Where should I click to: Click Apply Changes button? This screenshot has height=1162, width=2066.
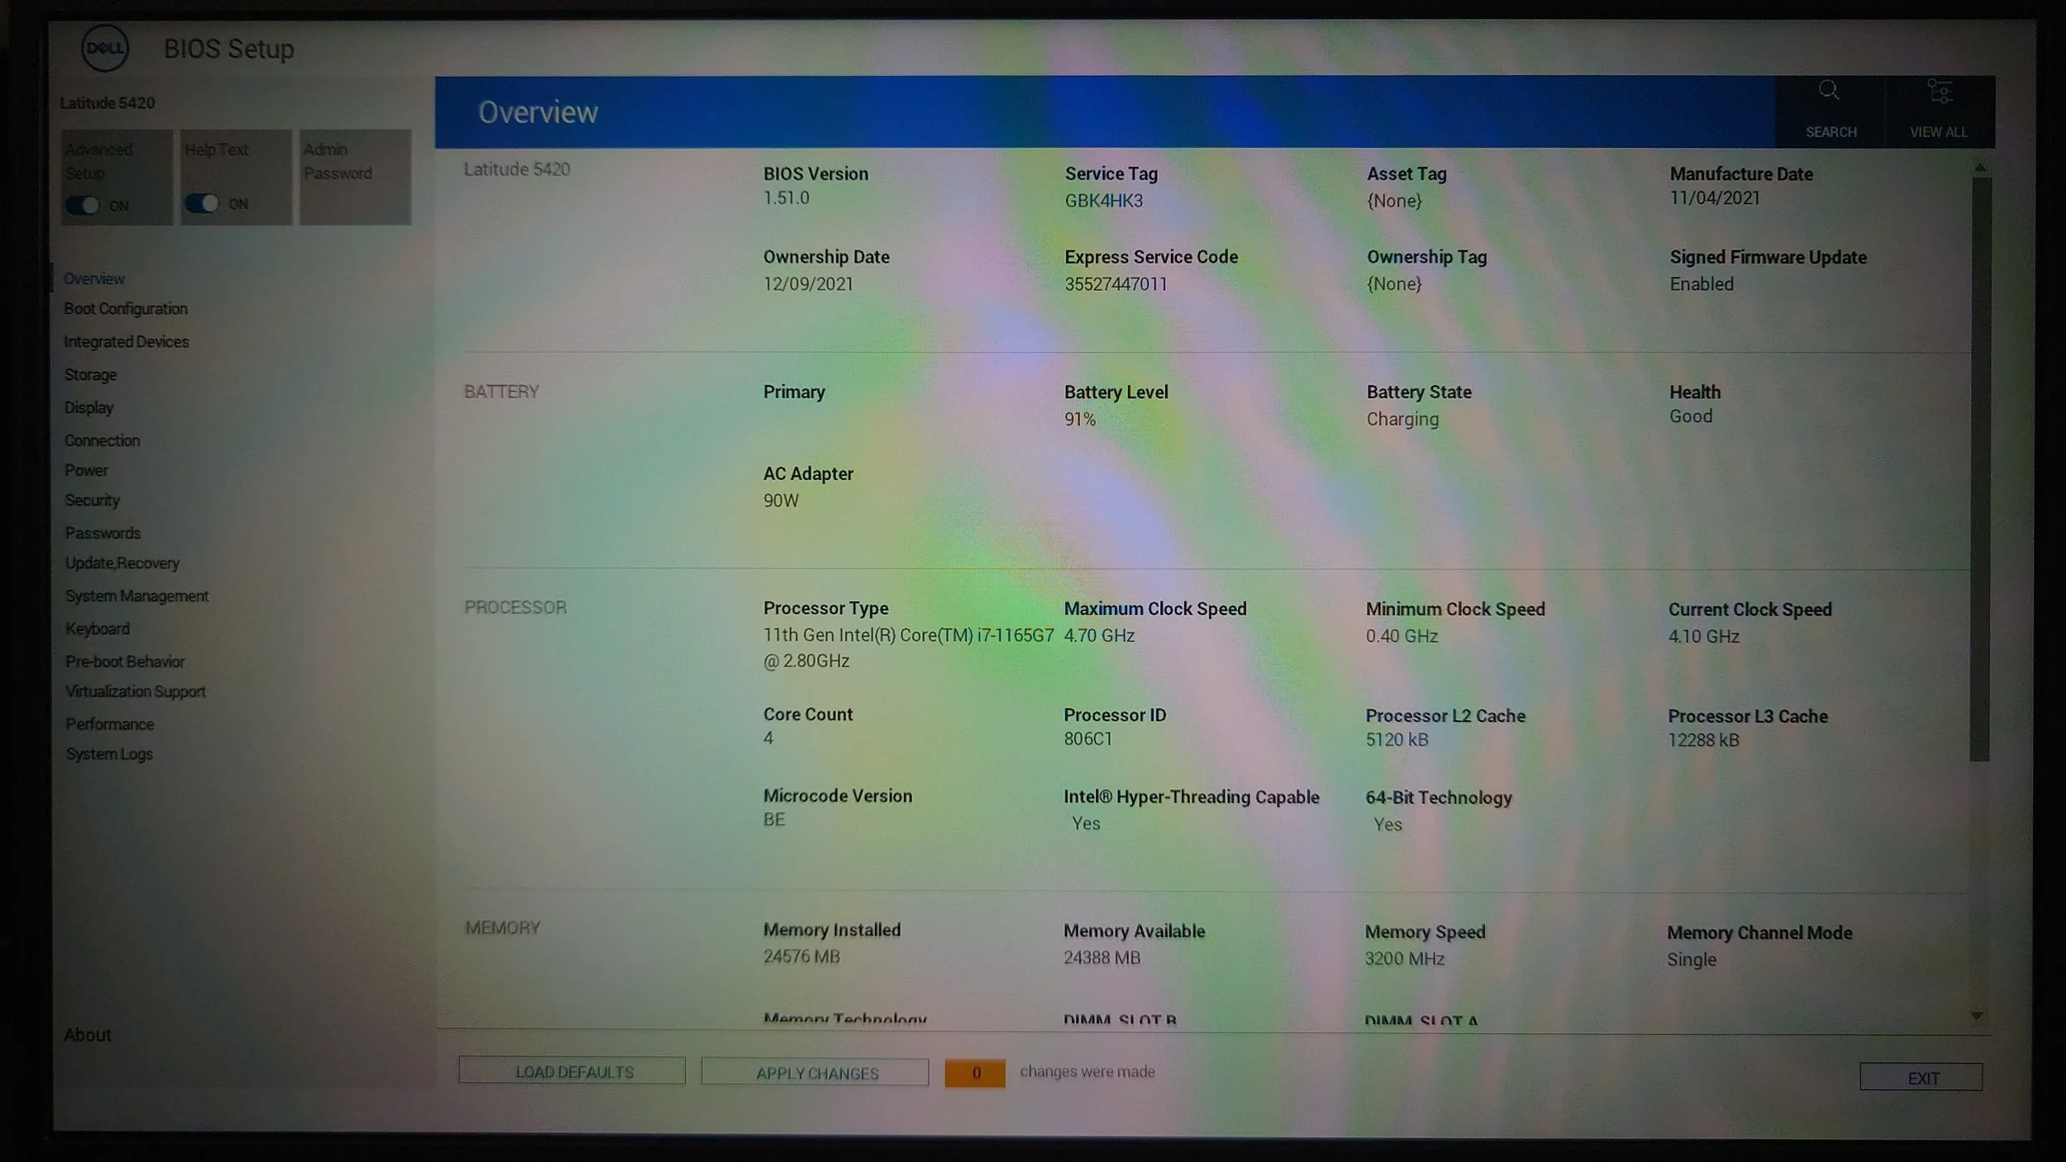815,1073
